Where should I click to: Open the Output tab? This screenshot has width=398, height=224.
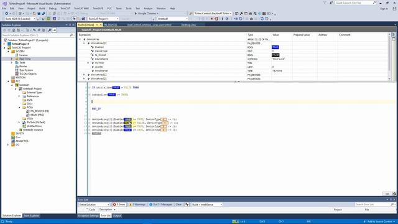pos(117,216)
